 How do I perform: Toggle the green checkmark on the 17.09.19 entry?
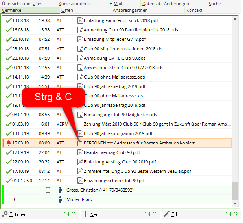click(8, 152)
